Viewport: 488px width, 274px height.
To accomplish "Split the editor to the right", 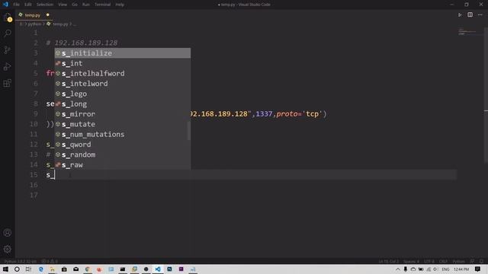I will (x=470, y=14).
